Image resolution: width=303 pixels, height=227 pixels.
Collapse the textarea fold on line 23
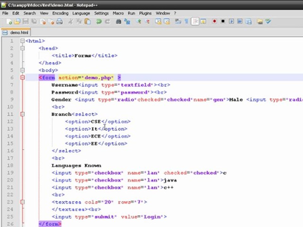[x=22, y=202]
